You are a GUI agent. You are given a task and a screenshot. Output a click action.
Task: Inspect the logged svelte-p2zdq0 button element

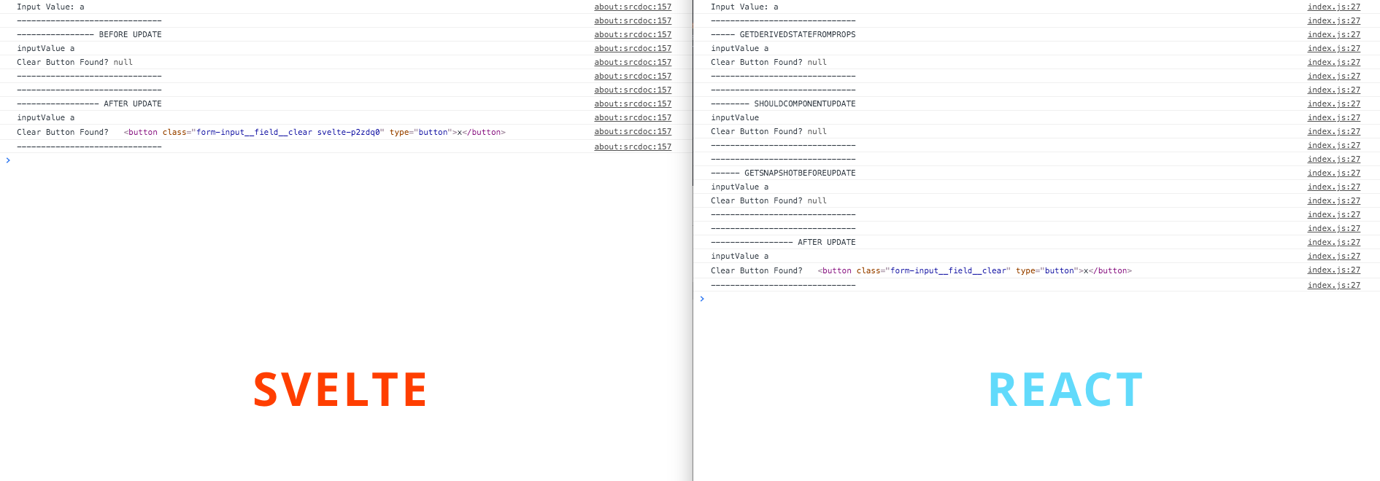315,132
